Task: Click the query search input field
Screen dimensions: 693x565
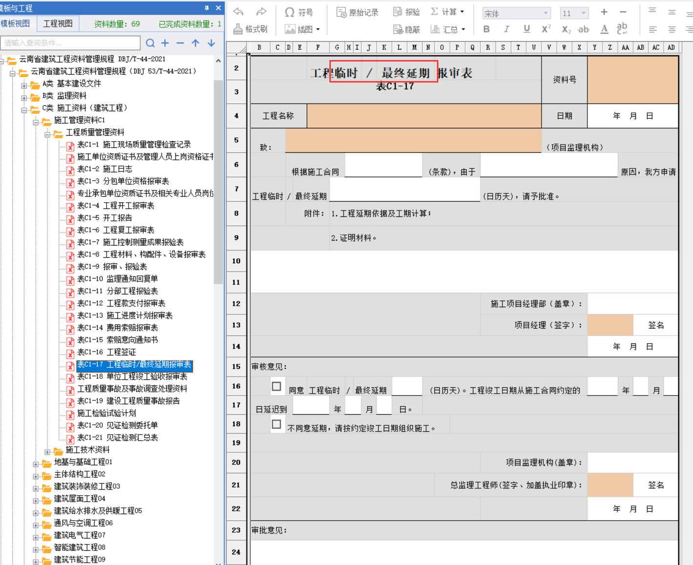Action: coord(70,43)
